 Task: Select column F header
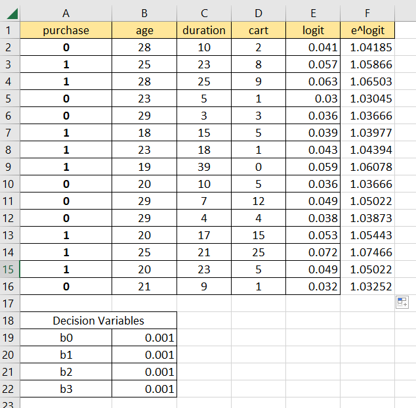[x=367, y=13]
